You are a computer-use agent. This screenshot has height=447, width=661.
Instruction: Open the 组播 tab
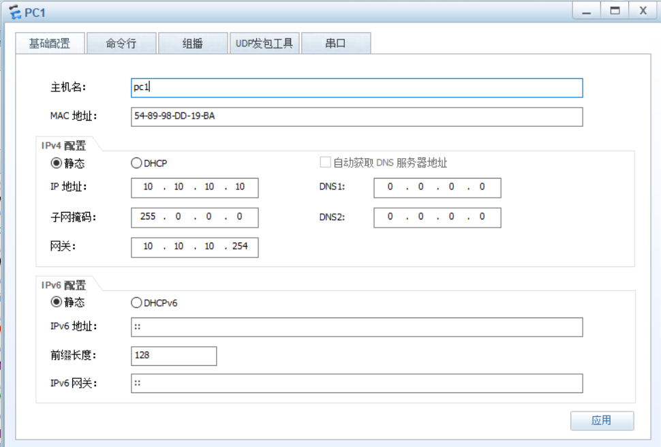click(x=193, y=44)
